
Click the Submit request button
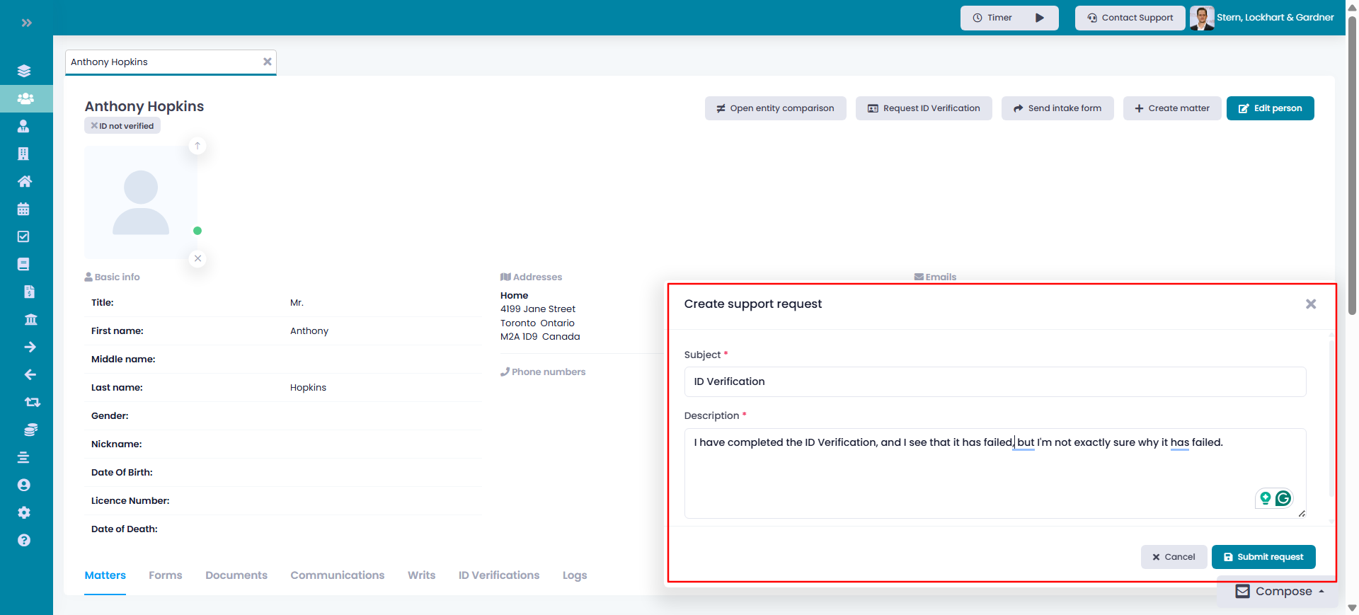pyautogui.click(x=1263, y=557)
